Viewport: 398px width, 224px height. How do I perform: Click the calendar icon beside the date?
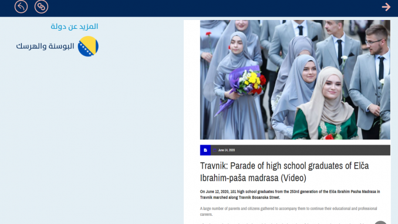pyautogui.click(x=215, y=151)
